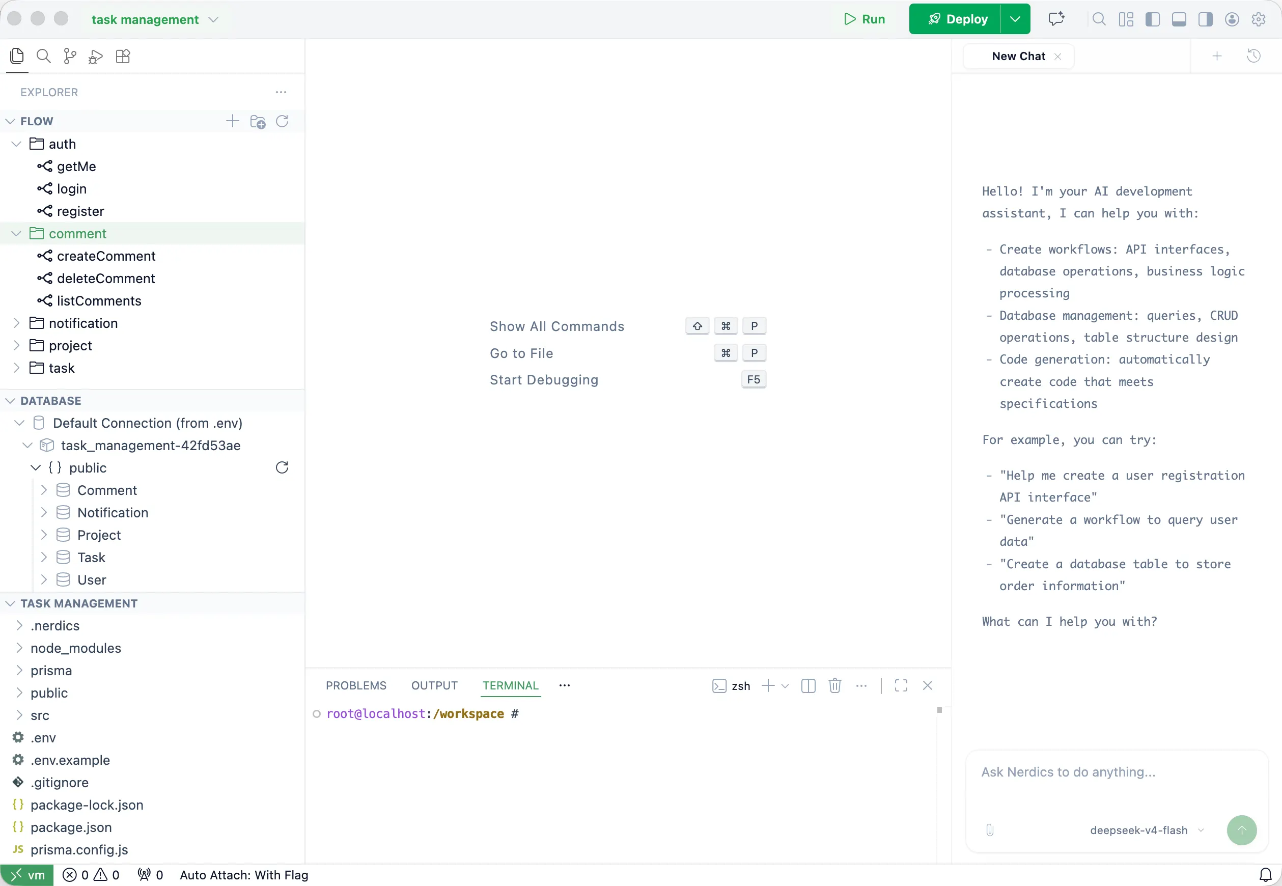This screenshot has width=1282, height=886.
Task: Switch to the OUTPUT tab
Action: coord(434,685)
